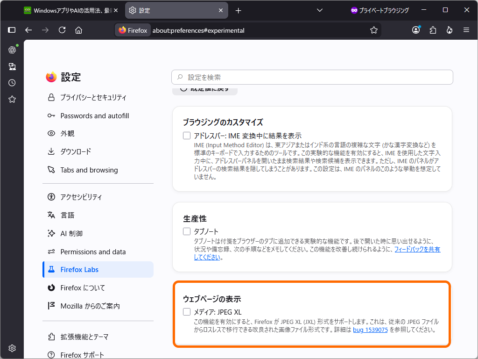Open the list all tabs dropdown
Screen dimensions: 478x359
(319, 10)
